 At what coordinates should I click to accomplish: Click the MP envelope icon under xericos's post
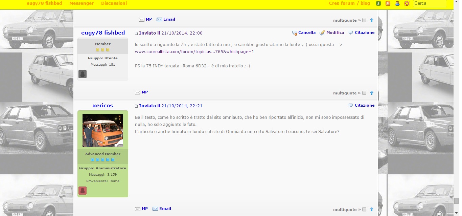click(138, 209)
